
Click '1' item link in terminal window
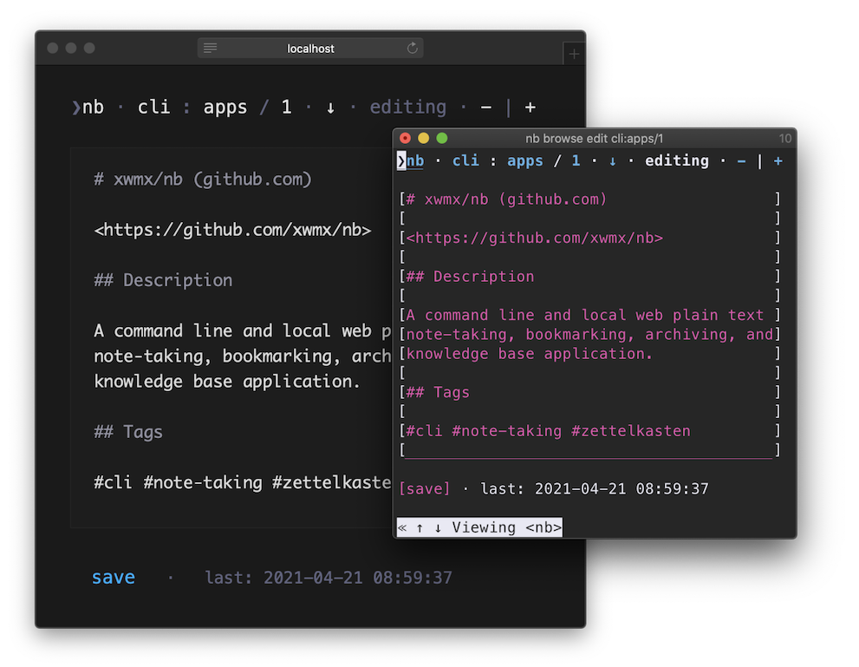(x=576, y=160)
